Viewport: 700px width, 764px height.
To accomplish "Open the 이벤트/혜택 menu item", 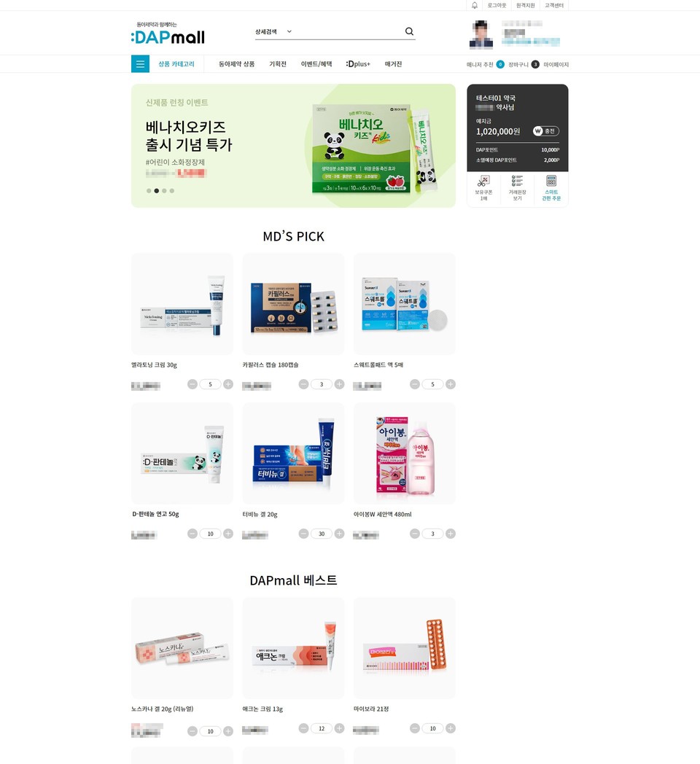I will (x=316, y=64).
